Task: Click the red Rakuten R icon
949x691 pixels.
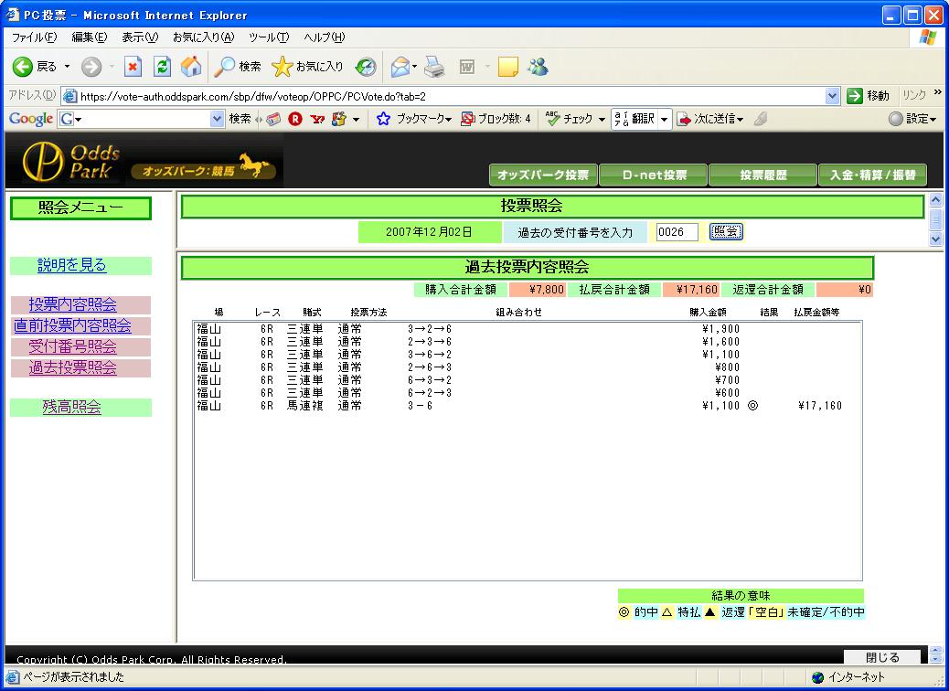Action: tap(294, 119)
